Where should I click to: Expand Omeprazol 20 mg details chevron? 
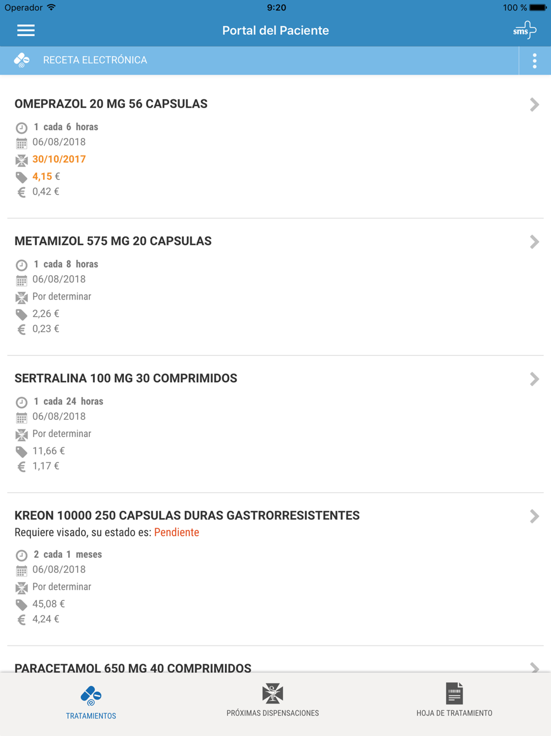(534, 104)
